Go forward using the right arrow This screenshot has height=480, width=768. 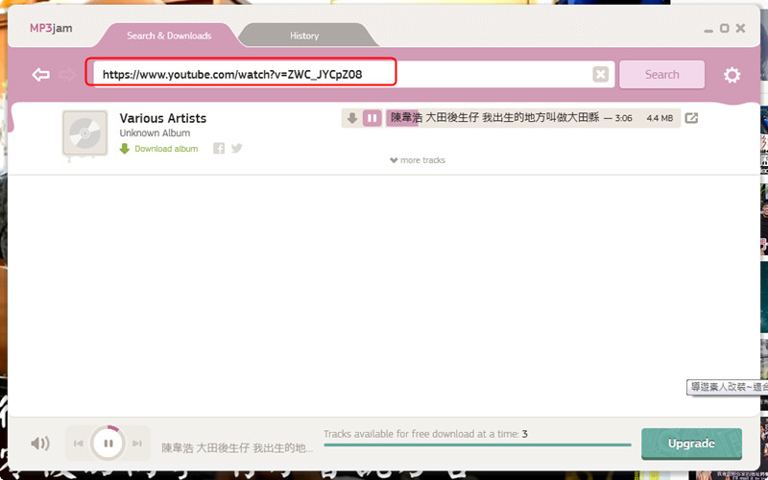click(x=67, y=75)
